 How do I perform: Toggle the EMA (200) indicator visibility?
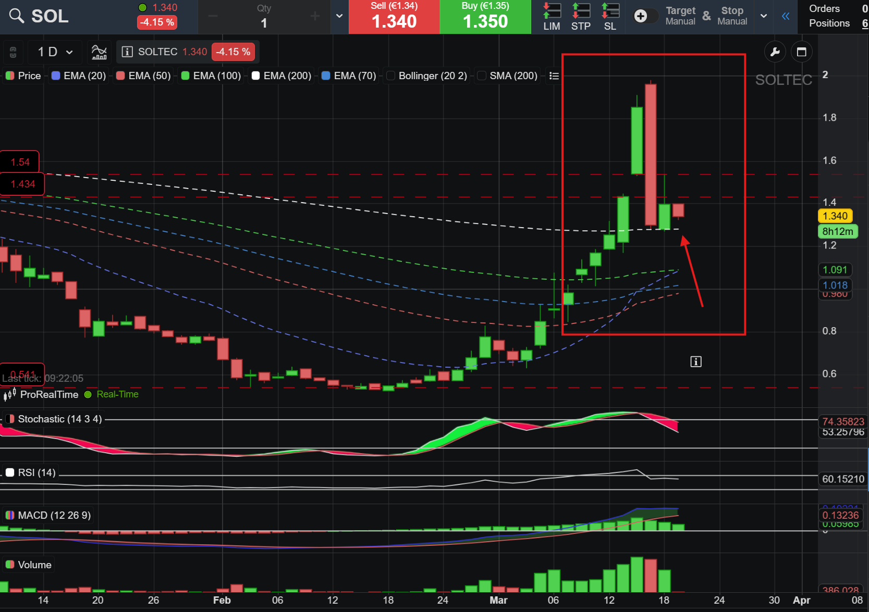point(256,76)
